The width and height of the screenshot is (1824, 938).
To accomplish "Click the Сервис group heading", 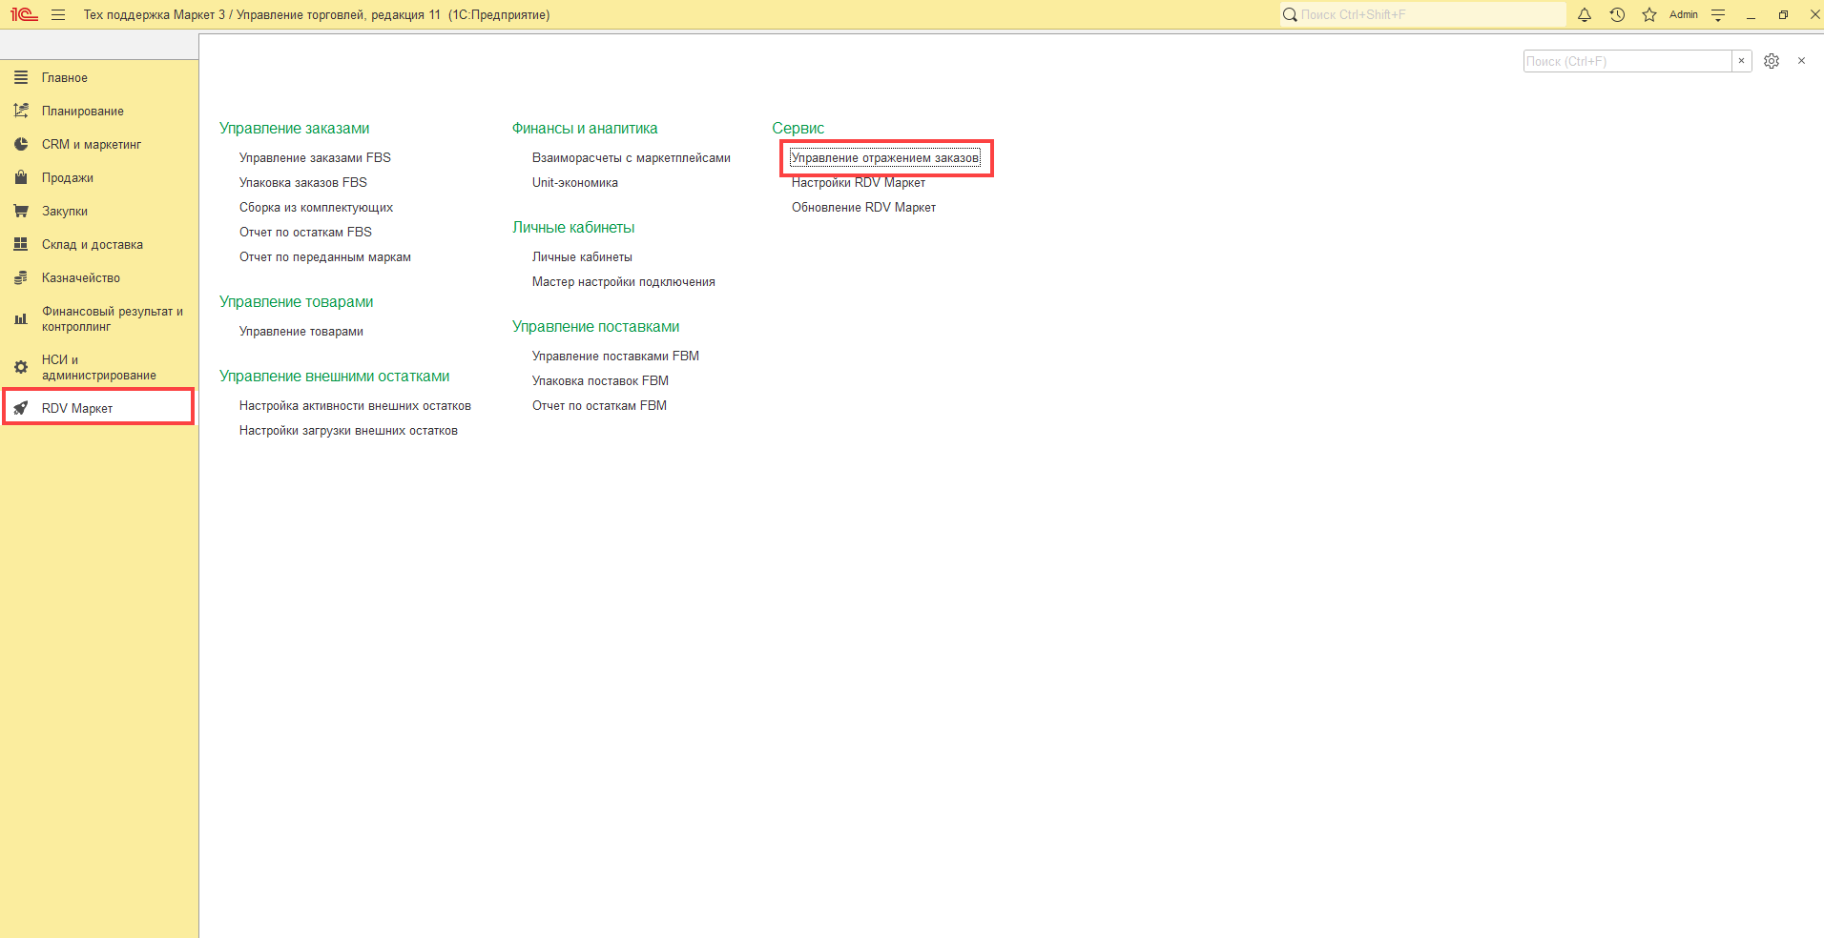I will [x=798, y=129].
